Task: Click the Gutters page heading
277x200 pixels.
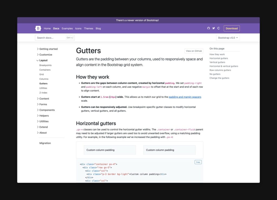Action: [88, 51]
